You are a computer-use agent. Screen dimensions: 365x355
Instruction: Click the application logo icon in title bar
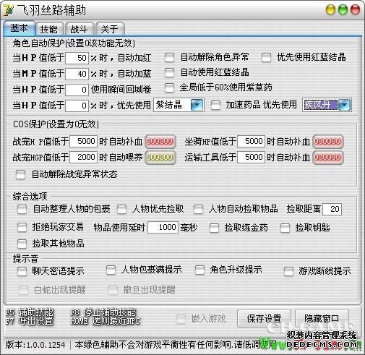(9, 10)
